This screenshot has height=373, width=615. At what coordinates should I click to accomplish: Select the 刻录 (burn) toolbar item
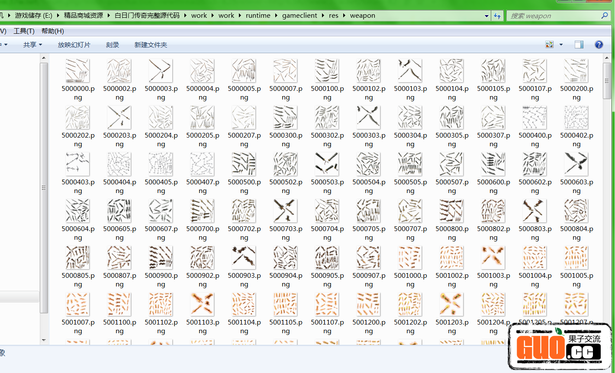(112, 45)
